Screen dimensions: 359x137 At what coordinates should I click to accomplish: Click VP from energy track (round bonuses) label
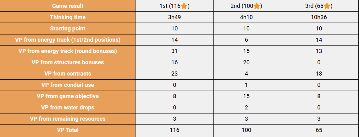click(x=68, y=51)
